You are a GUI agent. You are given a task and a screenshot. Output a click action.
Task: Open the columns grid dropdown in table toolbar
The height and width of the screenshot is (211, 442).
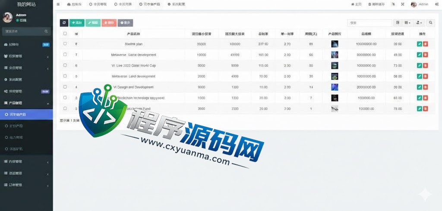tap(407, 23)
